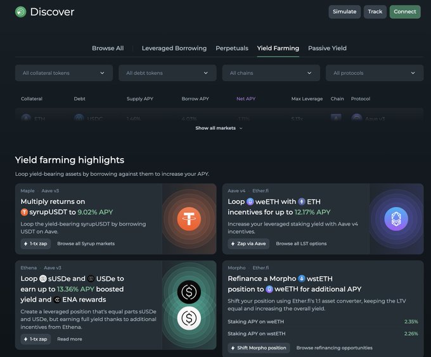Click 'Staking APY on weETH' row
431x357 pixels.
[x=323, y=322]
